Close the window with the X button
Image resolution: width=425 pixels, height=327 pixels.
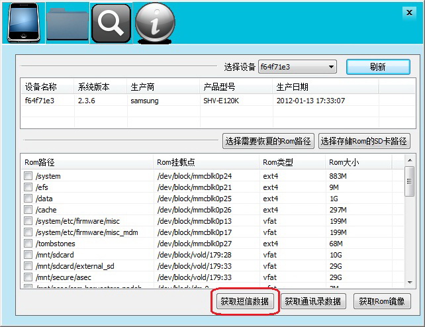point(408,12)
